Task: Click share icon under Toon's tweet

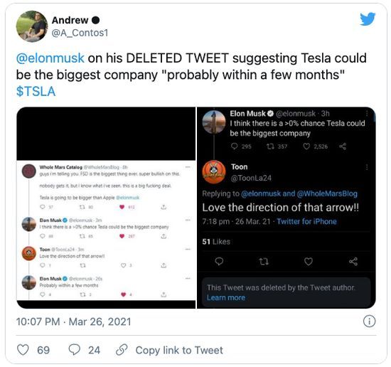Action: (x=353, y=262)
